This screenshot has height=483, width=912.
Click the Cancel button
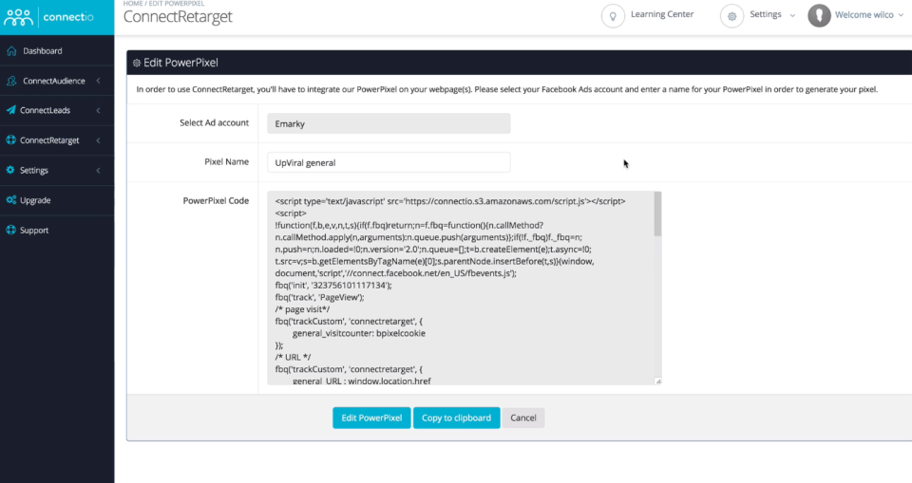522,418
